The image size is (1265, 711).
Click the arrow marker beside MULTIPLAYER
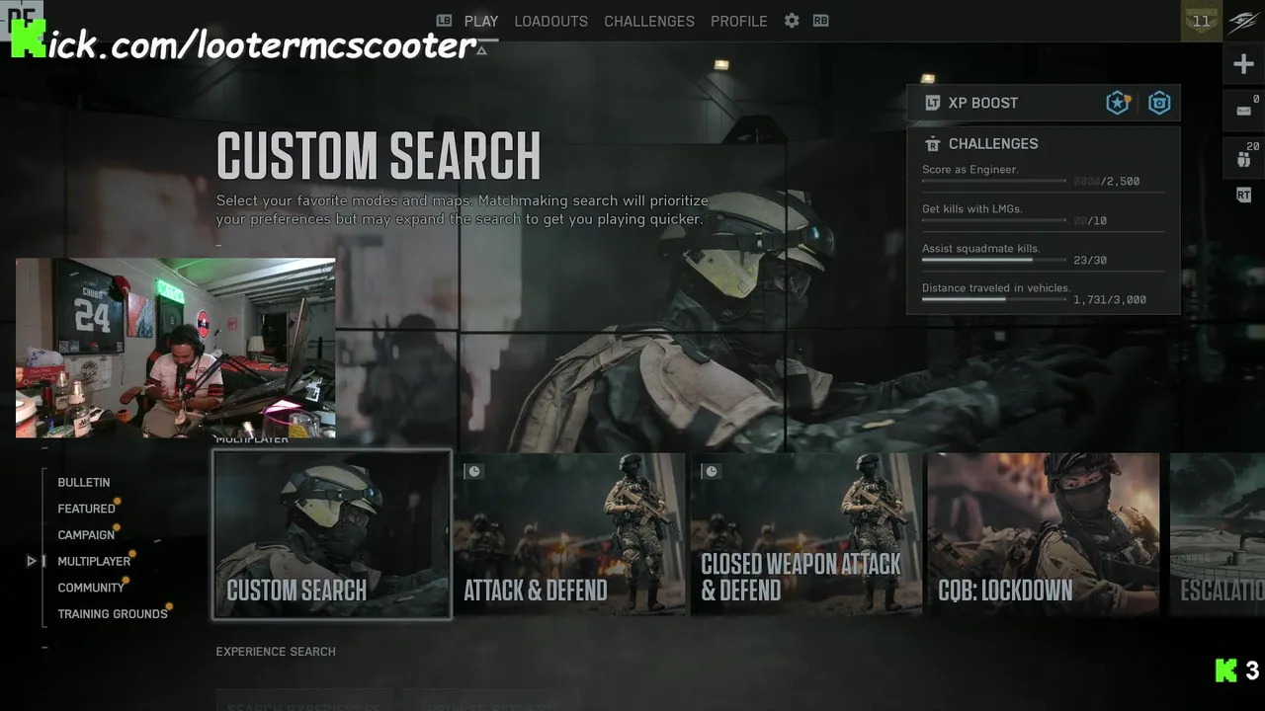[32, 561]
